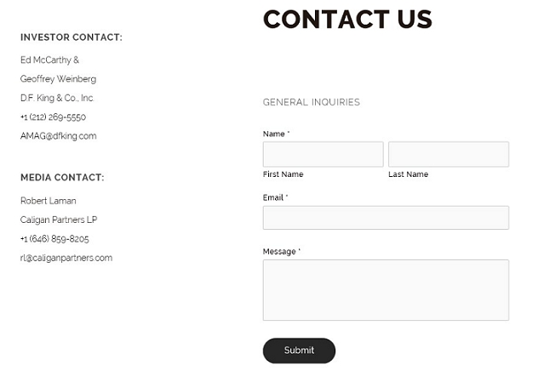Click the Last Name input field
This screenshot has height=376, width=544.
tap(448, 155)
